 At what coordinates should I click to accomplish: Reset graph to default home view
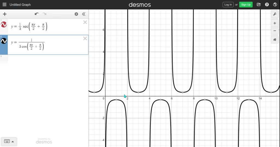click(x=275, y=40)
